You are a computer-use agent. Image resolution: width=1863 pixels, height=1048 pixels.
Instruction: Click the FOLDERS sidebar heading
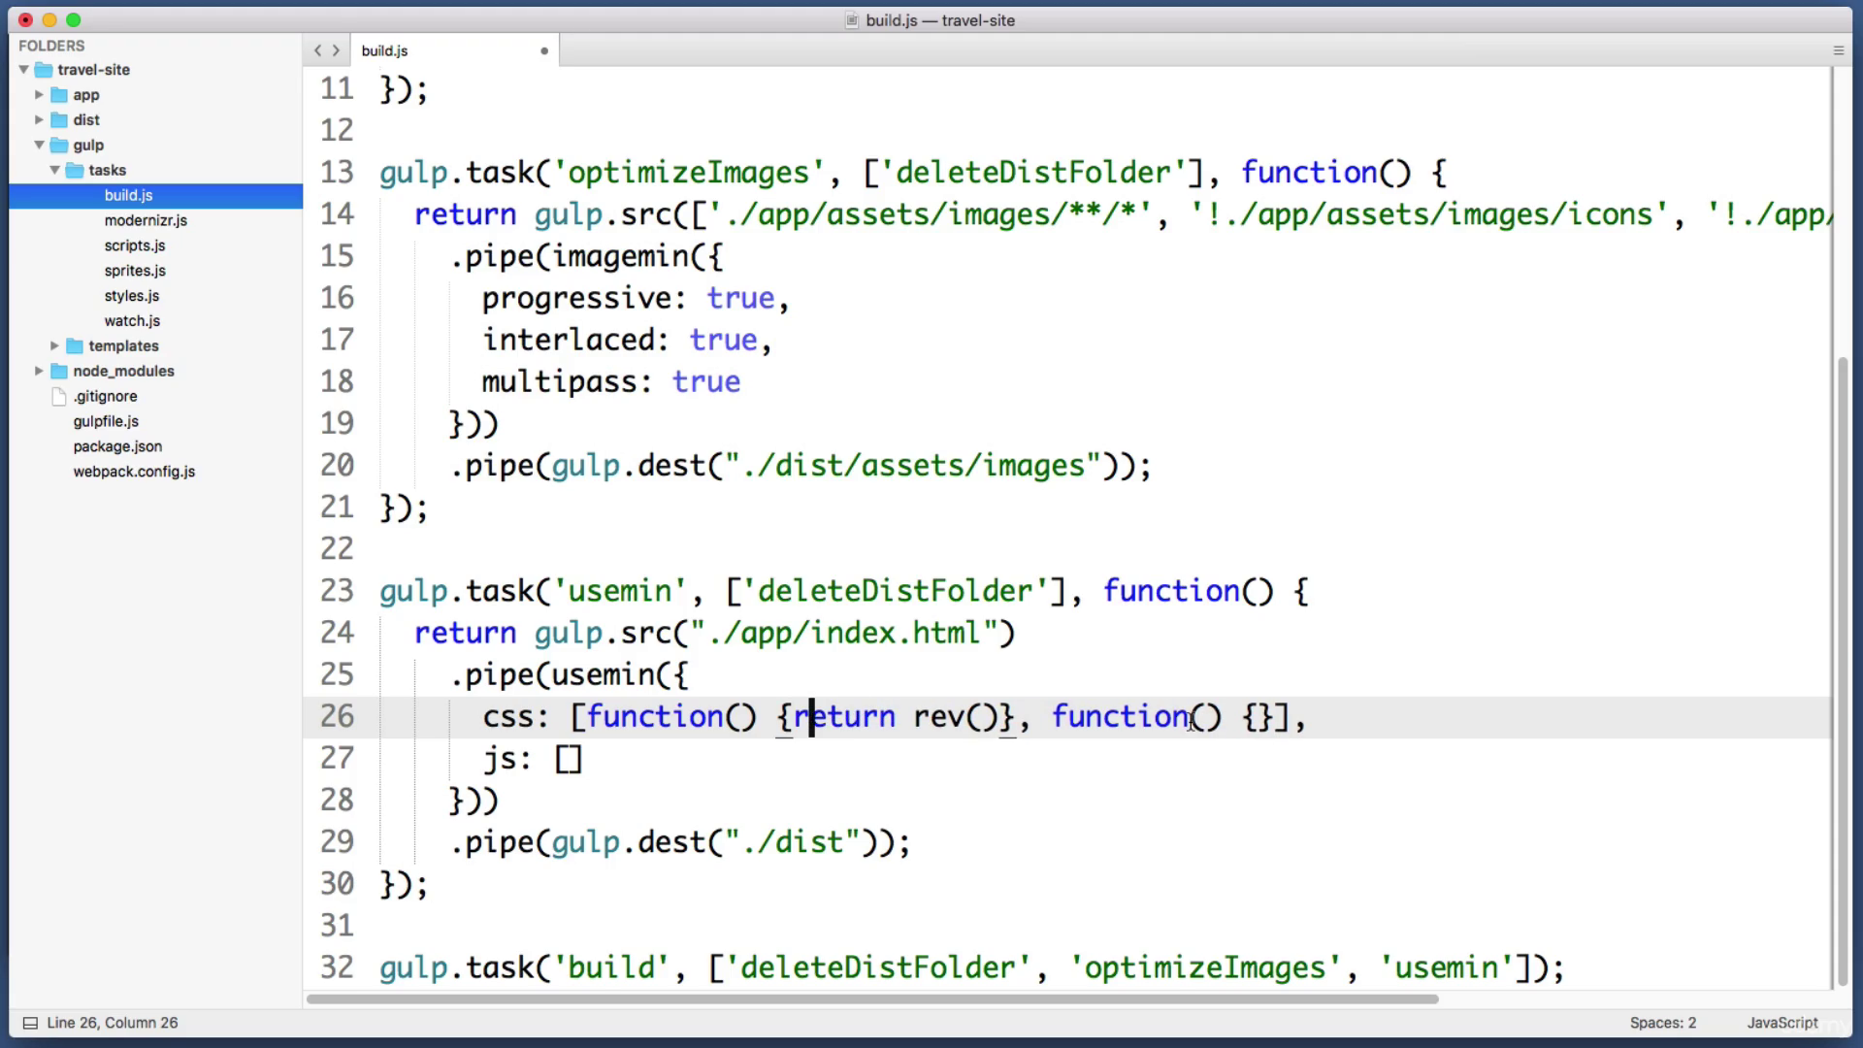click(x=51, y=46)
